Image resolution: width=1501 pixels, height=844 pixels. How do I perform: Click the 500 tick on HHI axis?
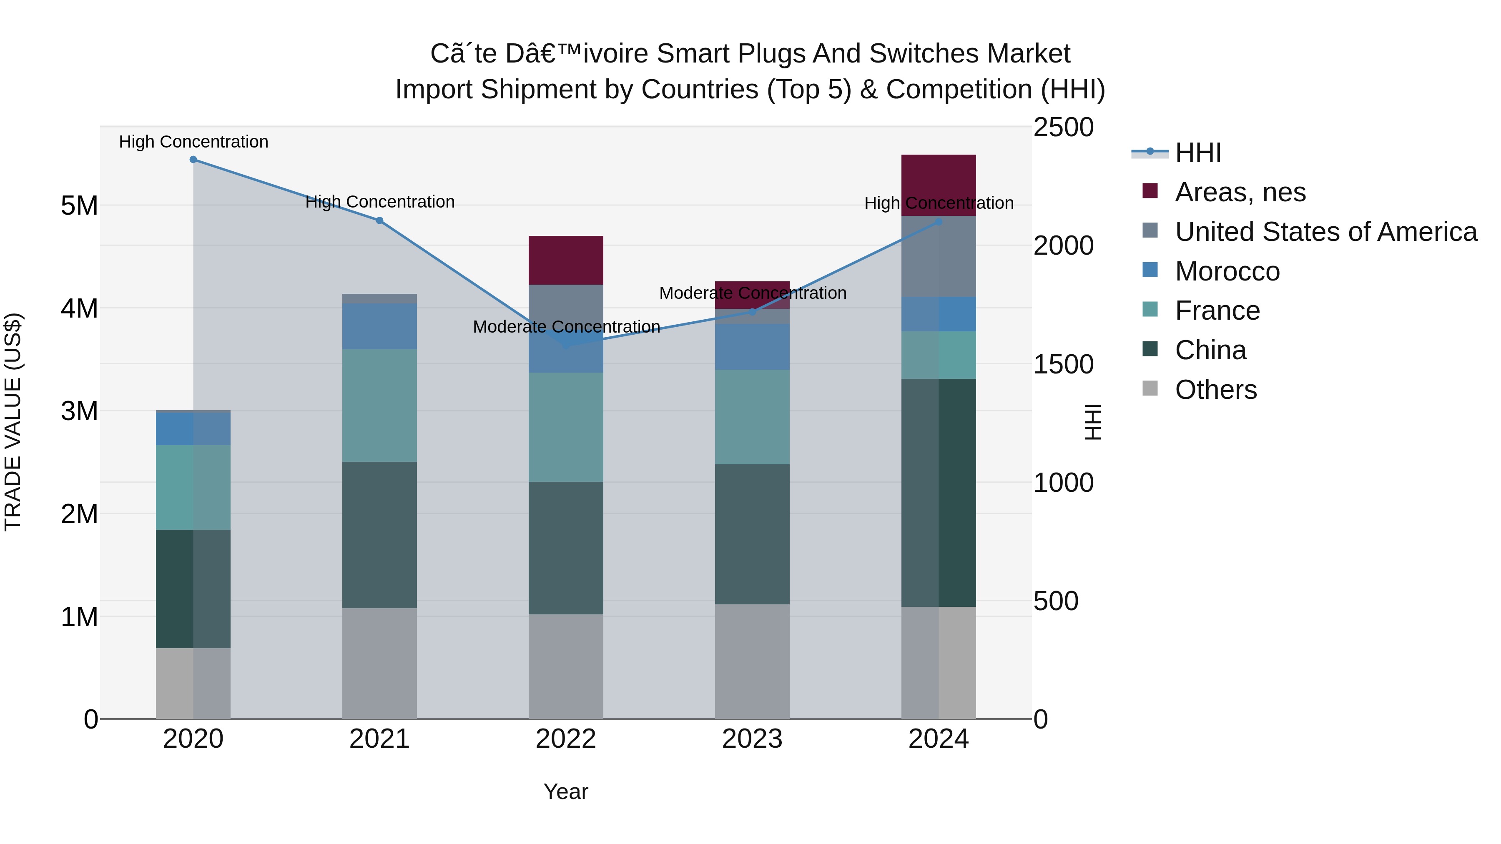[1057, 601]
